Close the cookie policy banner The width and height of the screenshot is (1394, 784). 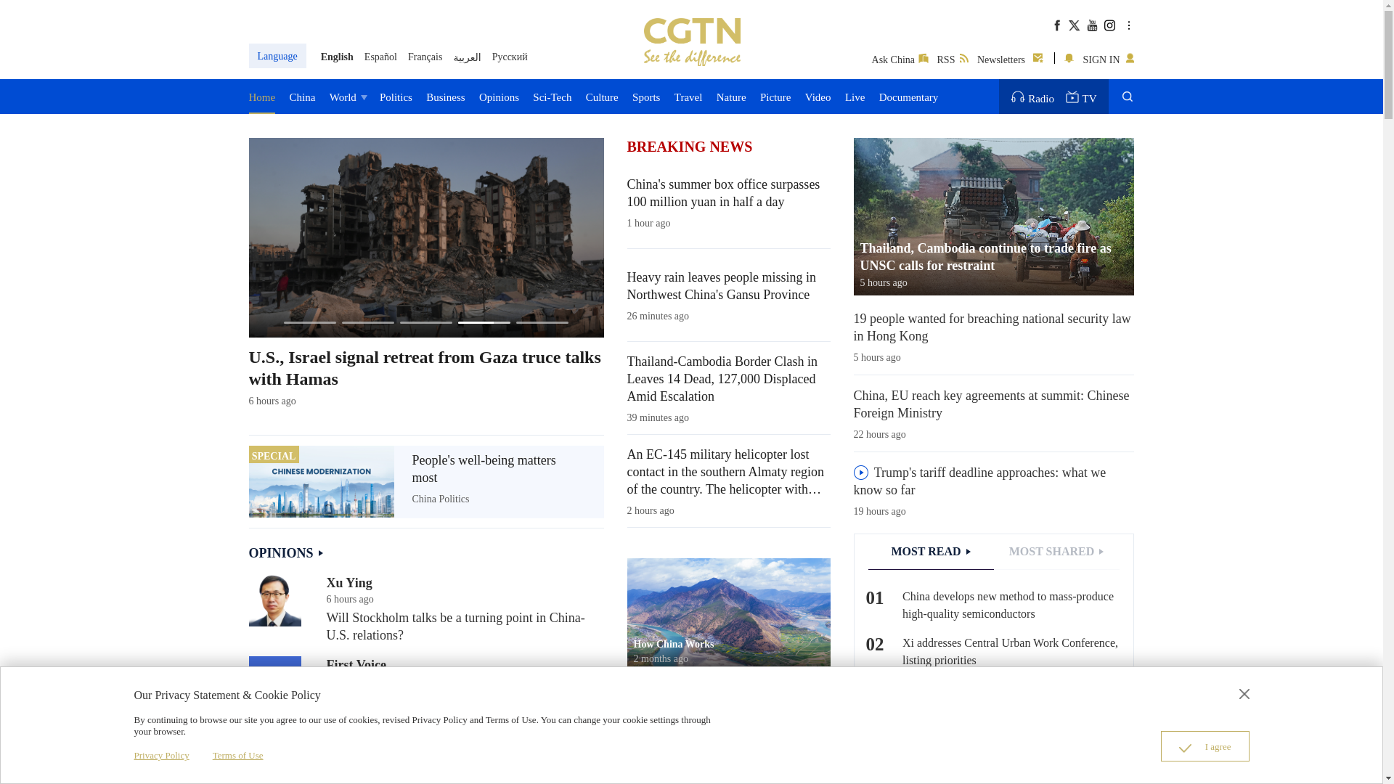click(x=1244, y=694)
